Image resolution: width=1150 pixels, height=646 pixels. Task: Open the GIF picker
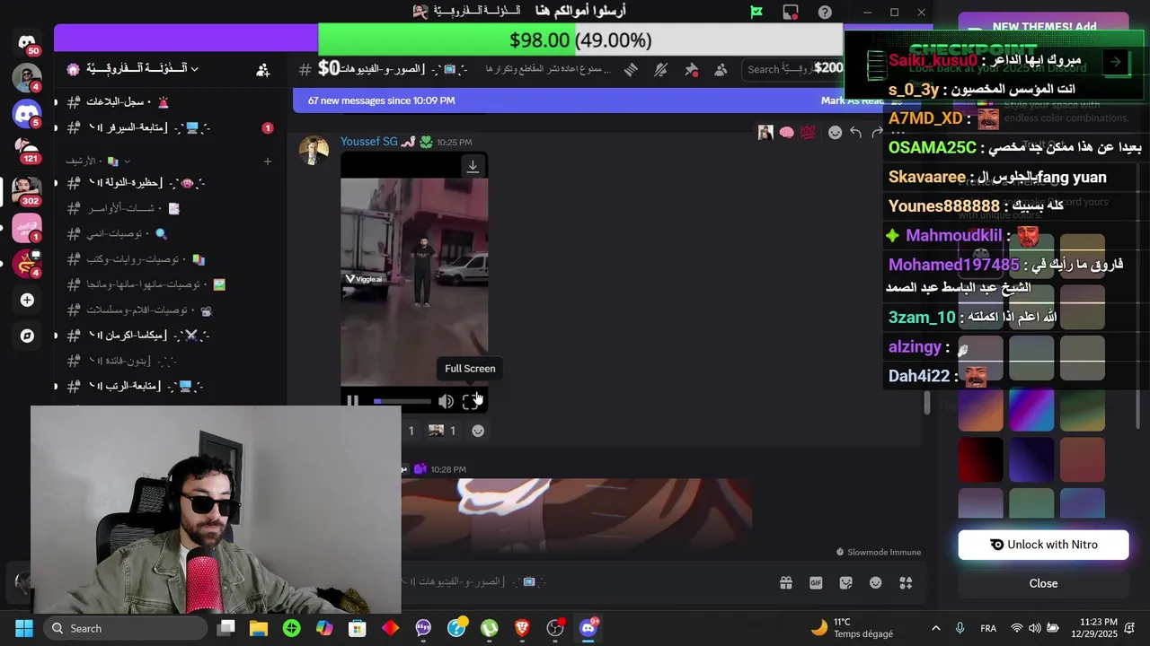coord(816,583)
